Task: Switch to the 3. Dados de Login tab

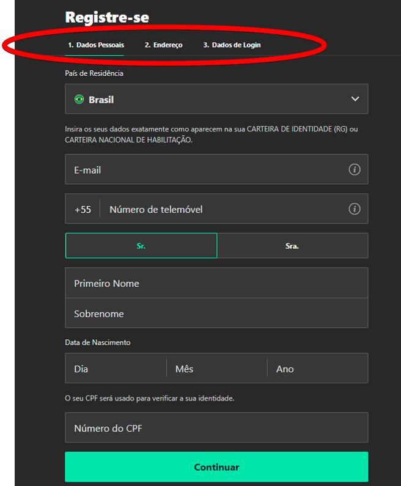Action: tap(232, 45)
